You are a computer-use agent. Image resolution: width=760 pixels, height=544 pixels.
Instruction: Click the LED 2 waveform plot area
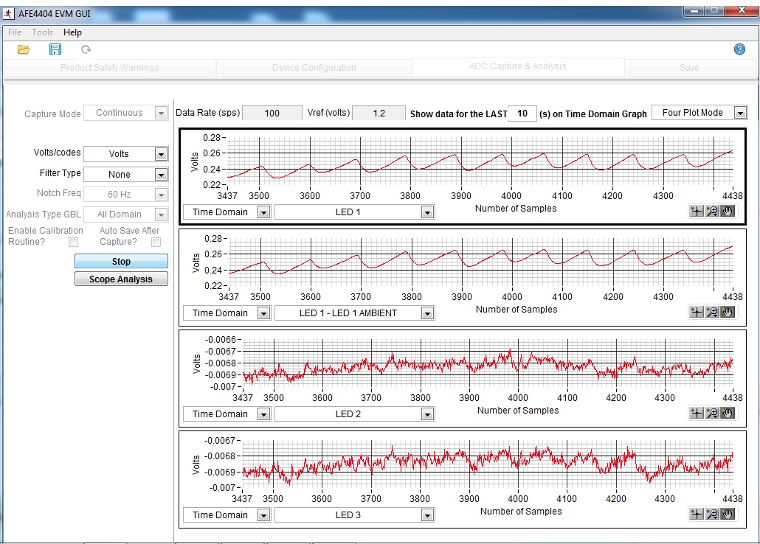pos(488,363)
